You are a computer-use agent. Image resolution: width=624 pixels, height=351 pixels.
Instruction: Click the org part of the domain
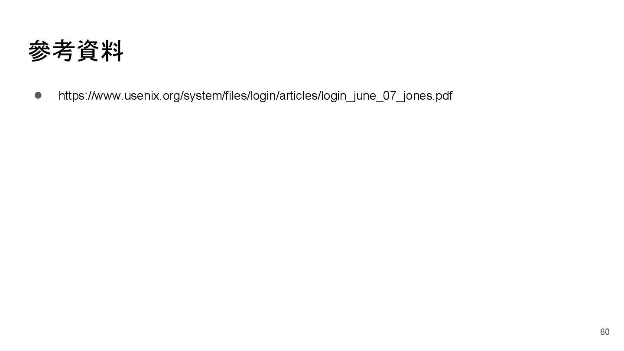pyautogui.click(x=171, y=96)
